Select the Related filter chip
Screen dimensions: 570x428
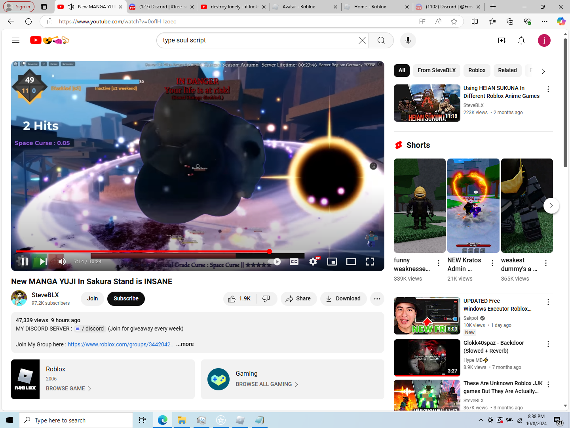tap(507, 70)
